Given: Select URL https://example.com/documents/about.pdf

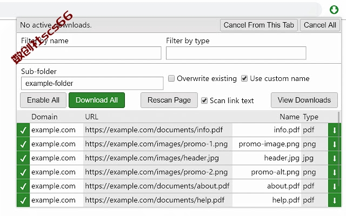Looking at the screenshot, I should coord(157,186).
